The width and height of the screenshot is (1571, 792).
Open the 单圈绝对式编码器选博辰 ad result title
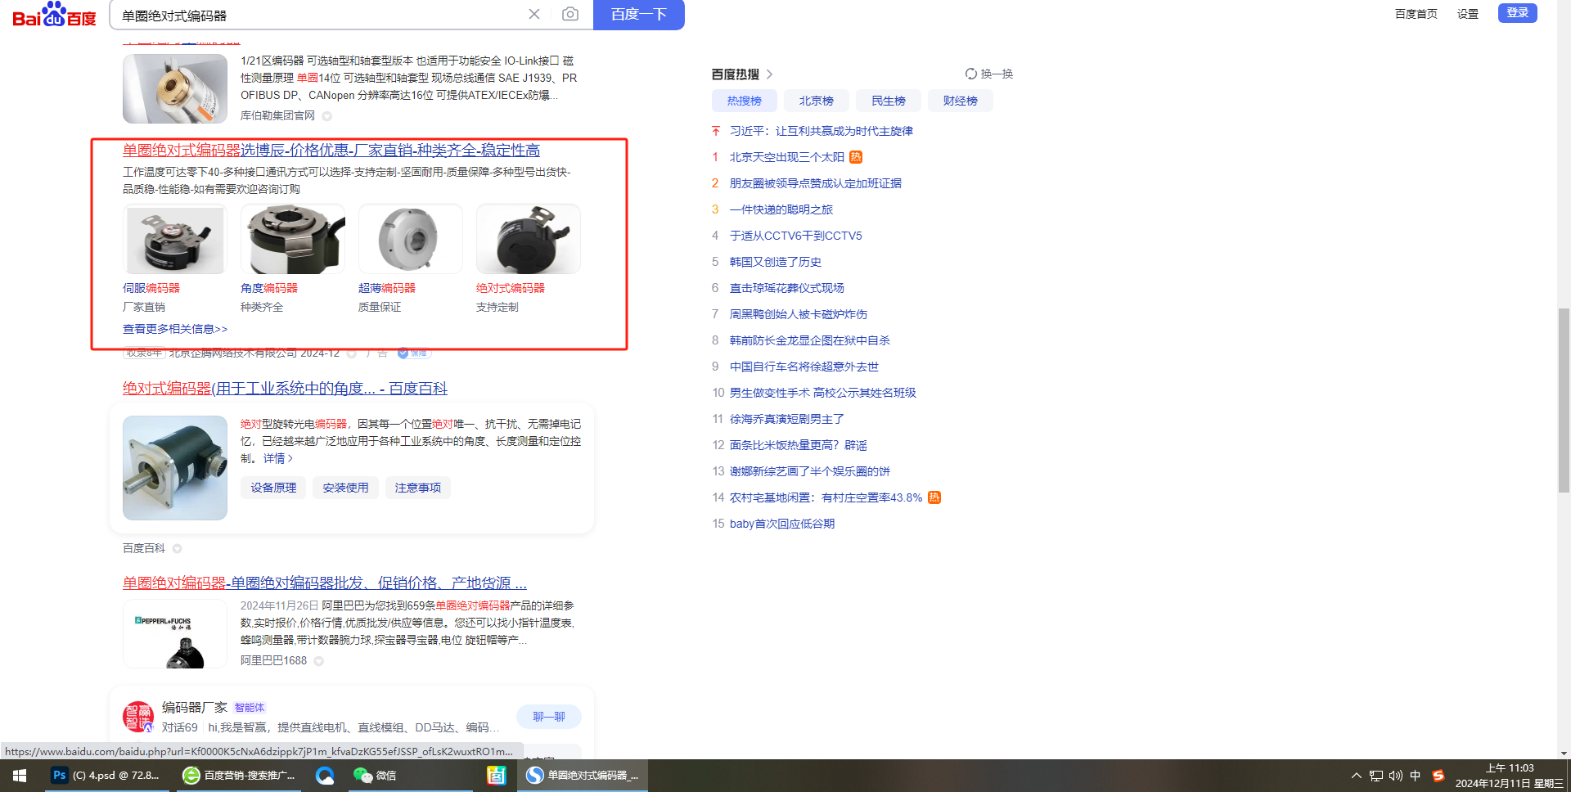tap(331, 151)
